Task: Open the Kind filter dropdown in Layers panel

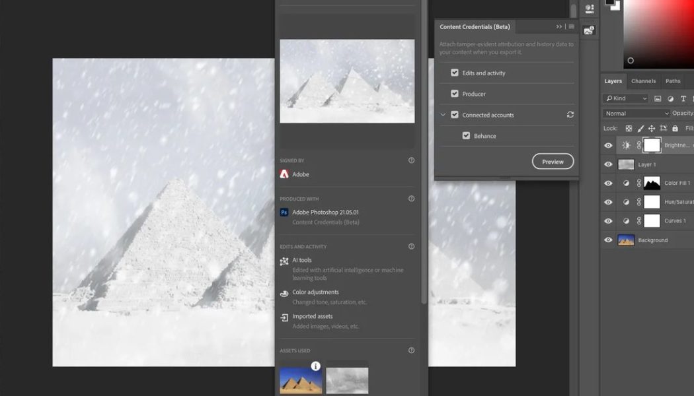Action: (x=625, y=98)
